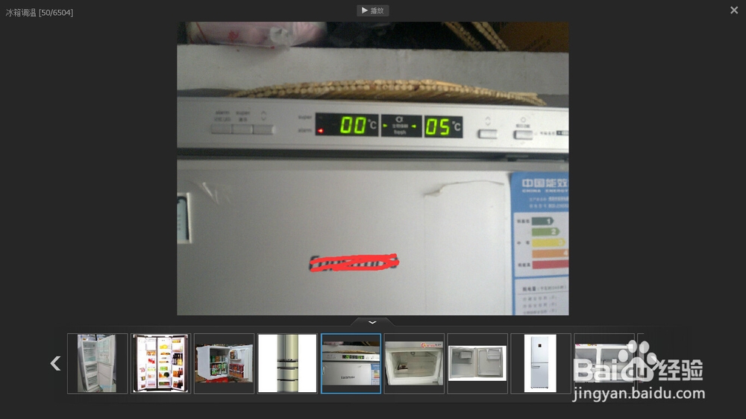Collapse the thumbnail strip with down chevron
746x419 pixels.
click(x=372, y=322)
